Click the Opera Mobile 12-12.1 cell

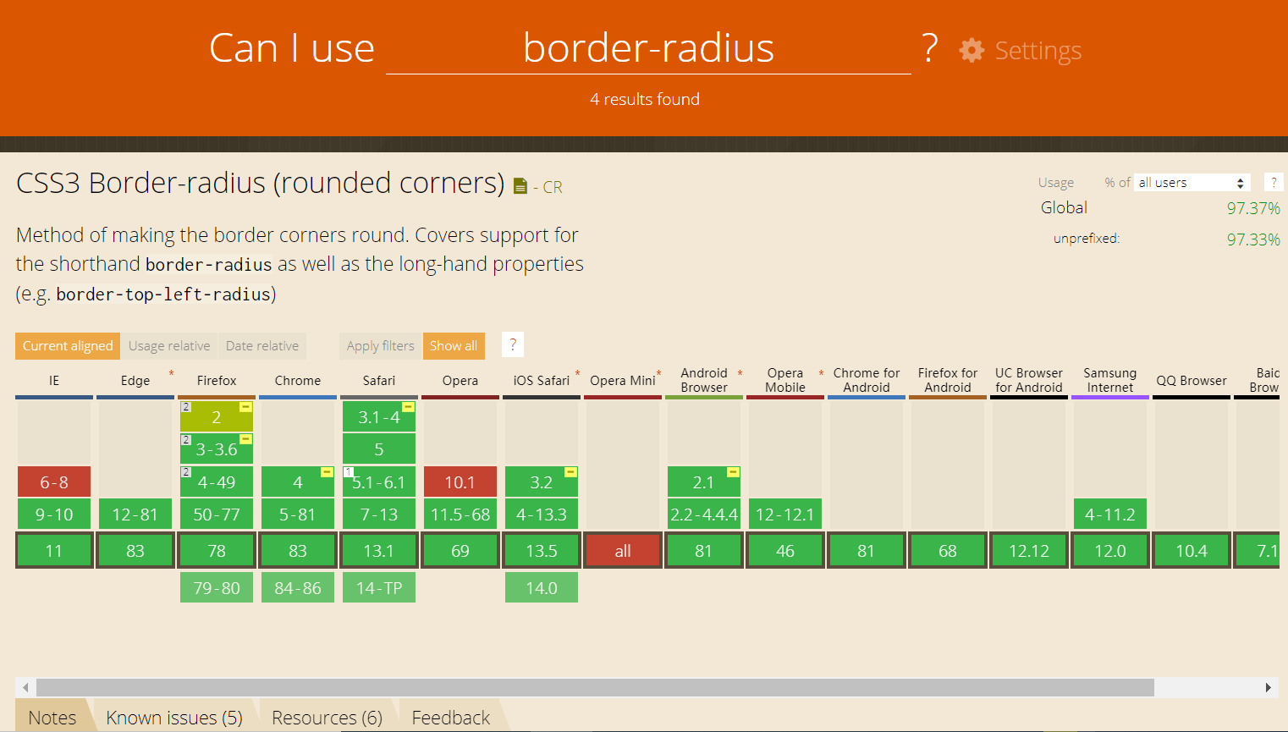785,515
